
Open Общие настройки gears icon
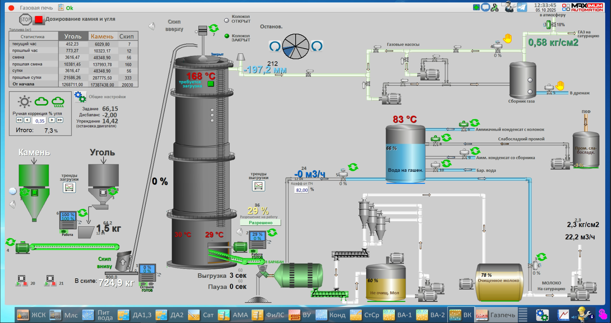tap(80, 97)
